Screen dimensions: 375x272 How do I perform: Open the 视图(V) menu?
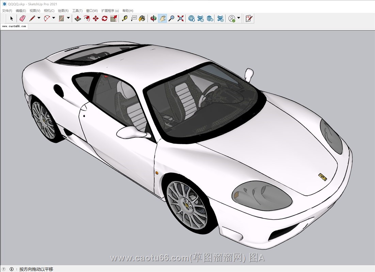click(35, 11)
